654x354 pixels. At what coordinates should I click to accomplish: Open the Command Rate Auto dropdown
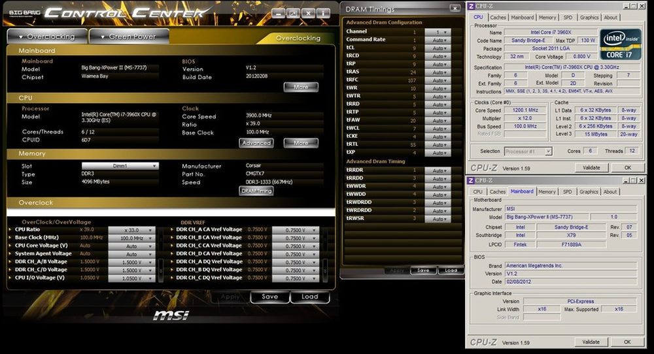tap(438, 40)
